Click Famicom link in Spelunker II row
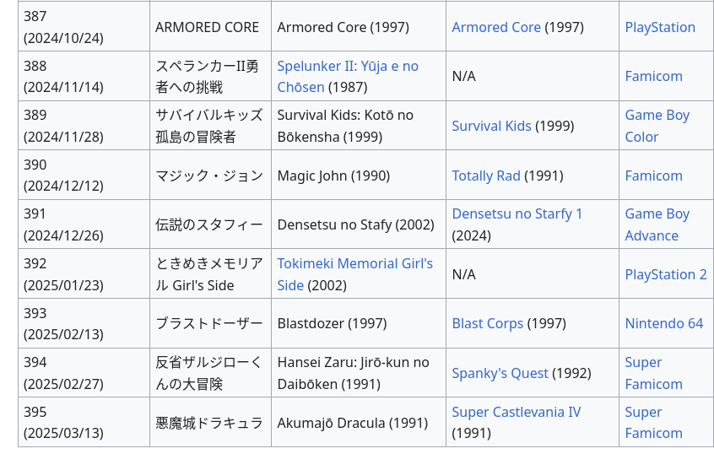Viewport: 714px width, 454px height. pyautogui.click(x=653, y=76)
